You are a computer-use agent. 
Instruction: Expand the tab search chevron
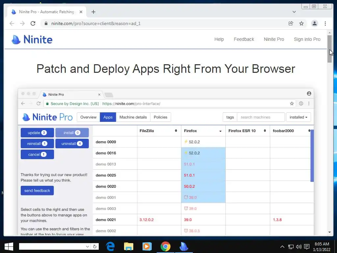[294, 12]
